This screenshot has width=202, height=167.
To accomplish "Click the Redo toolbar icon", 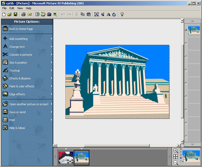I will 69,14.
